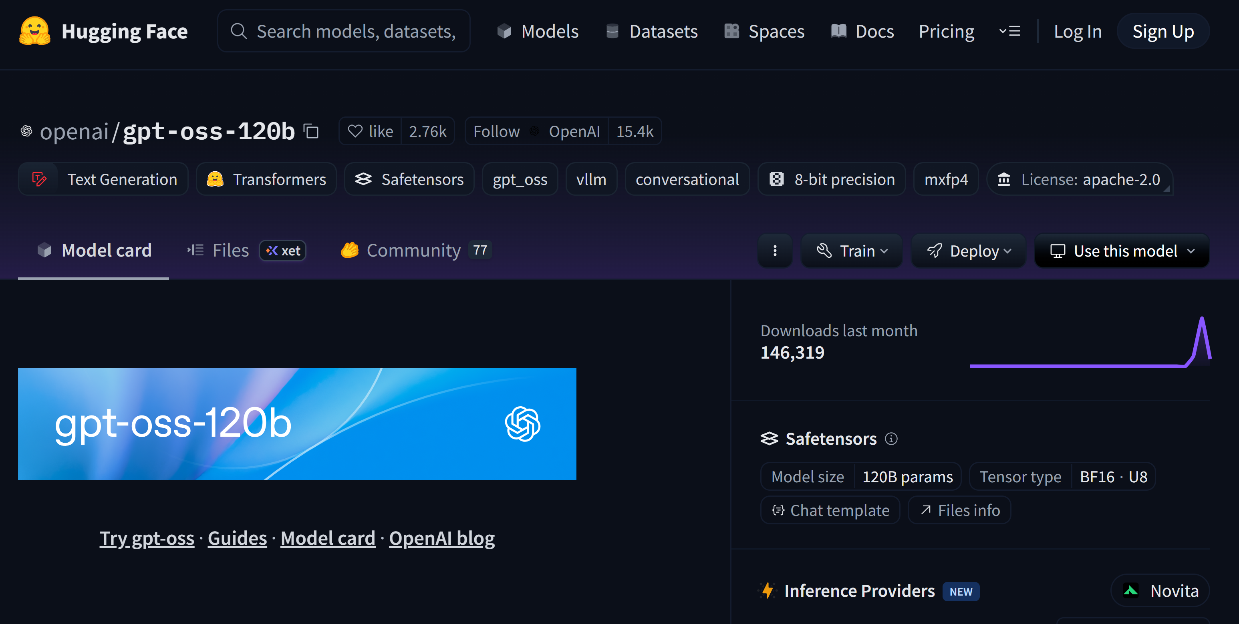
Task: Click the OpenAI logo in banner image
Action: coord(522,424)
